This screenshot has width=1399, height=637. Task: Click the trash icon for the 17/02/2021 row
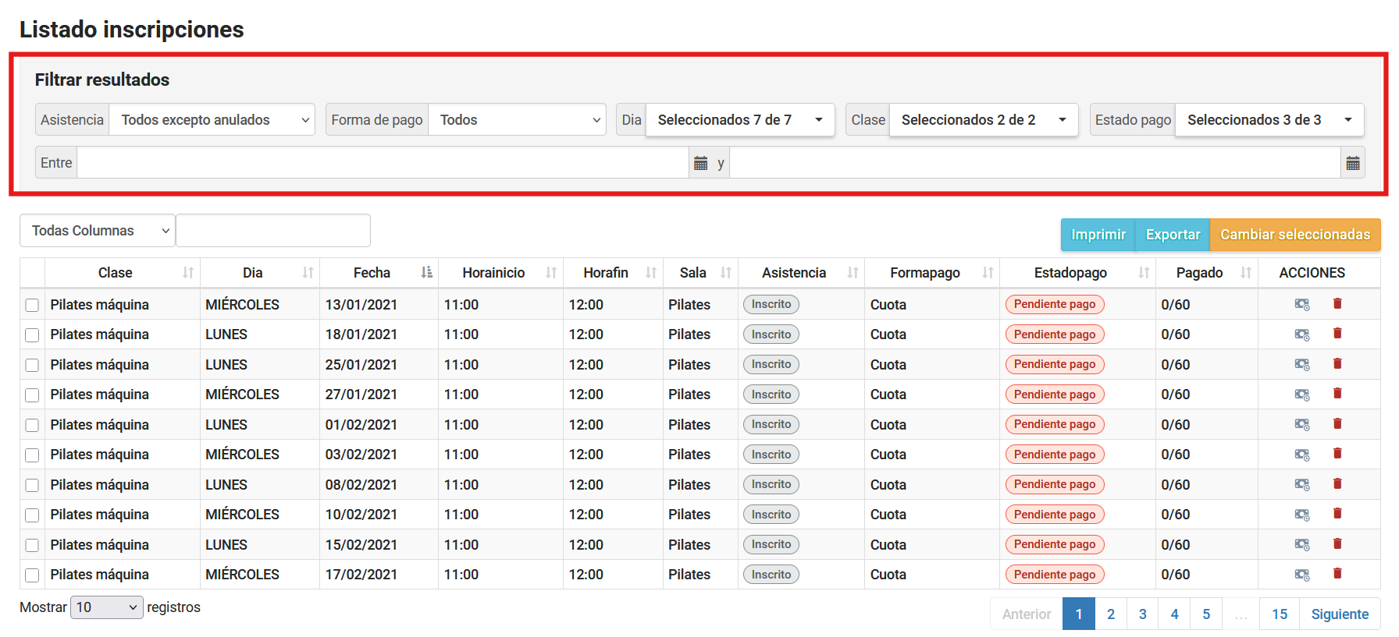coord(1337,574)
